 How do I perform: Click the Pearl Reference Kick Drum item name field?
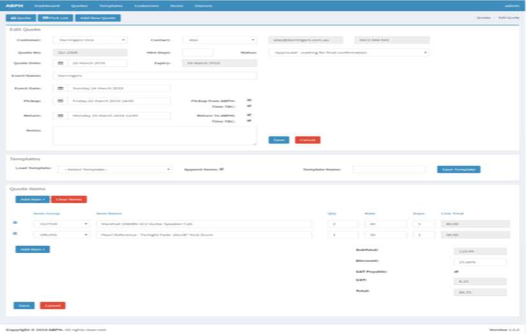click(204, 235)
